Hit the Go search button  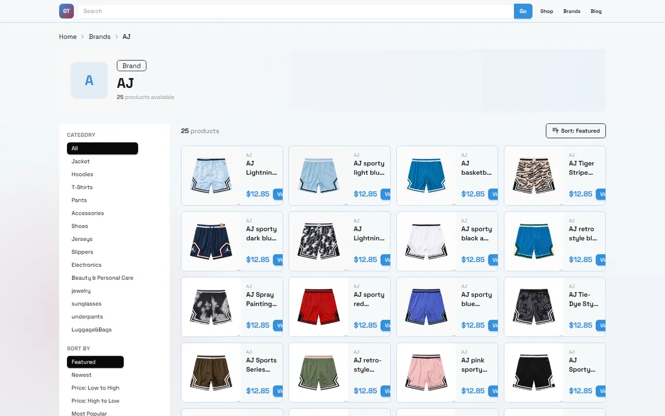click(x=523, y=11)
